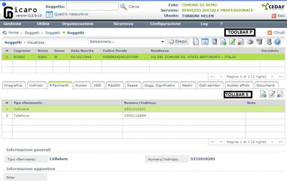Viewport: 287px width, 181px height.
Task: Open the ISEE tab
Action: pos(98,85)
